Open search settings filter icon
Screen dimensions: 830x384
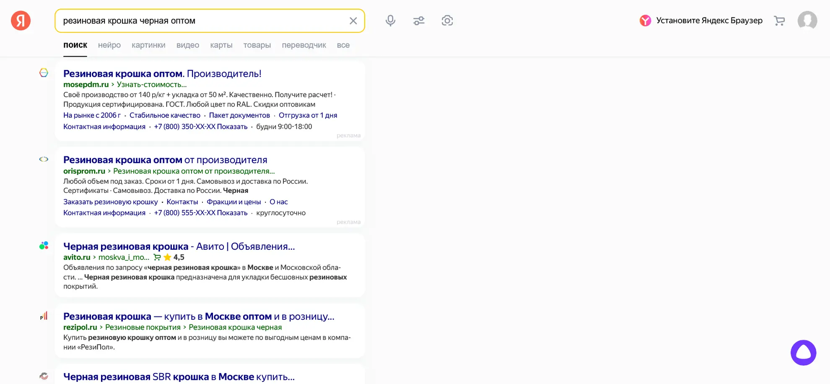tap(419, 21)
